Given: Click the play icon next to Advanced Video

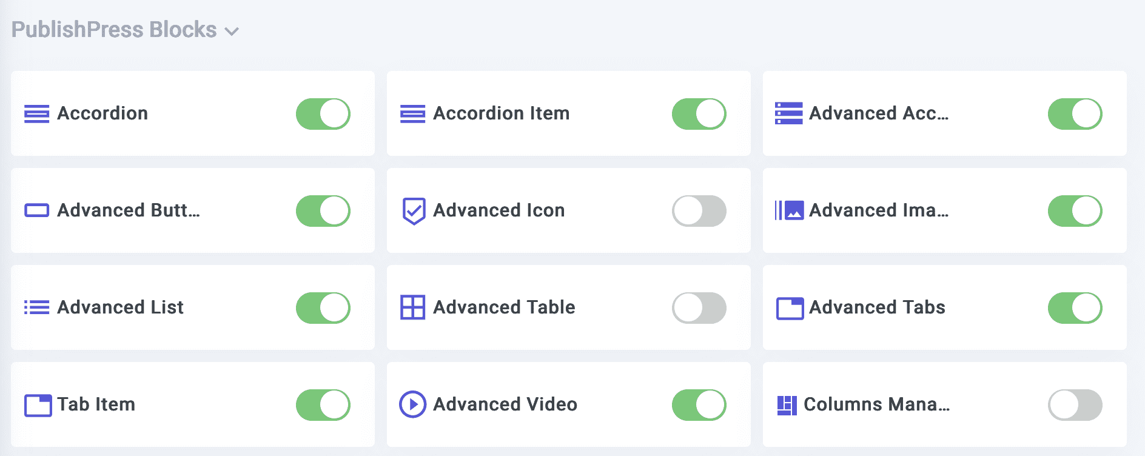Looking at the screenshot, I should click(x=412, y=404).
